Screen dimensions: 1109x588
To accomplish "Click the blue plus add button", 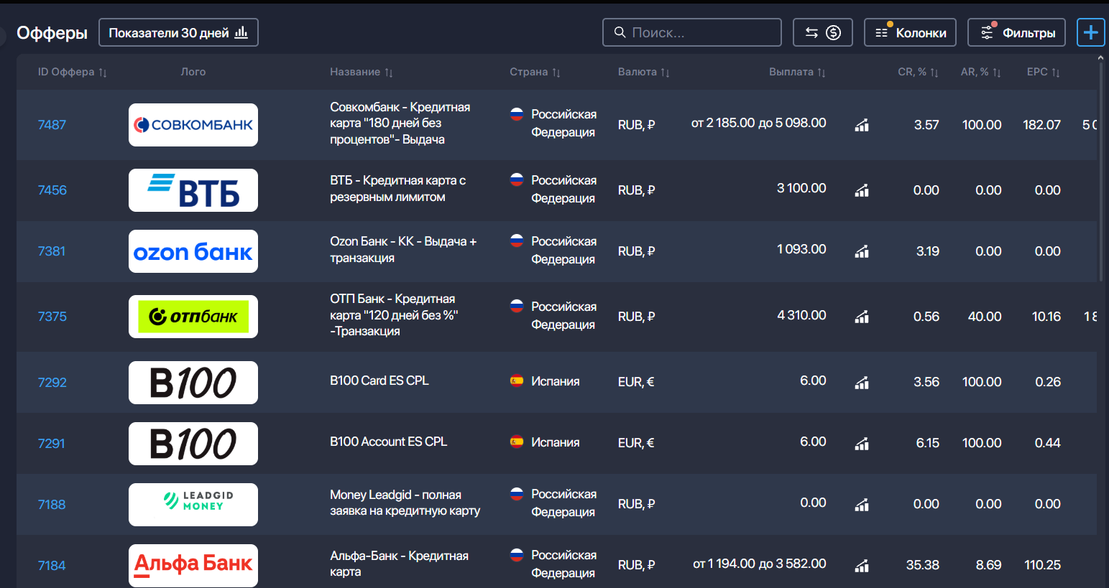I will click(1090, 32).
